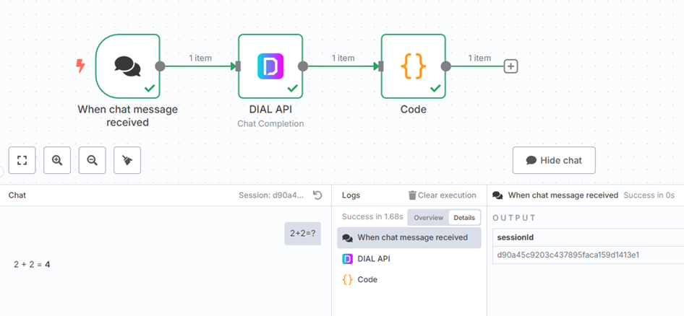
Task: Click the '1 item' label after the Code node
Action: (x=479, y=58)
